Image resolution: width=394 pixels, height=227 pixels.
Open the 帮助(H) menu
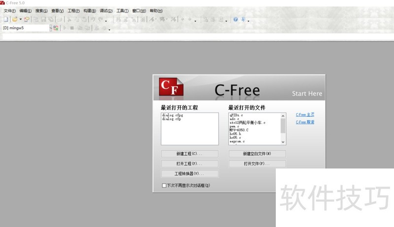coord(156,11)
